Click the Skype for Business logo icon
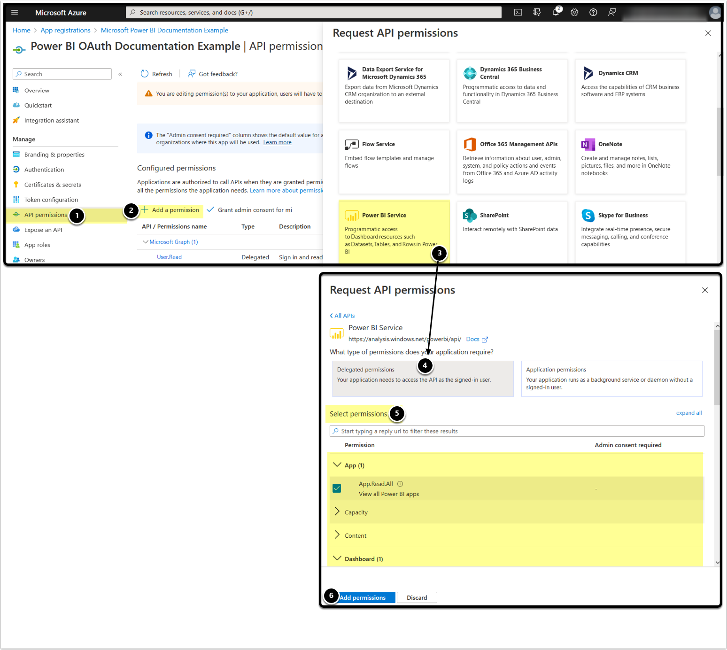727x650 pixels. tap(588, 215)
